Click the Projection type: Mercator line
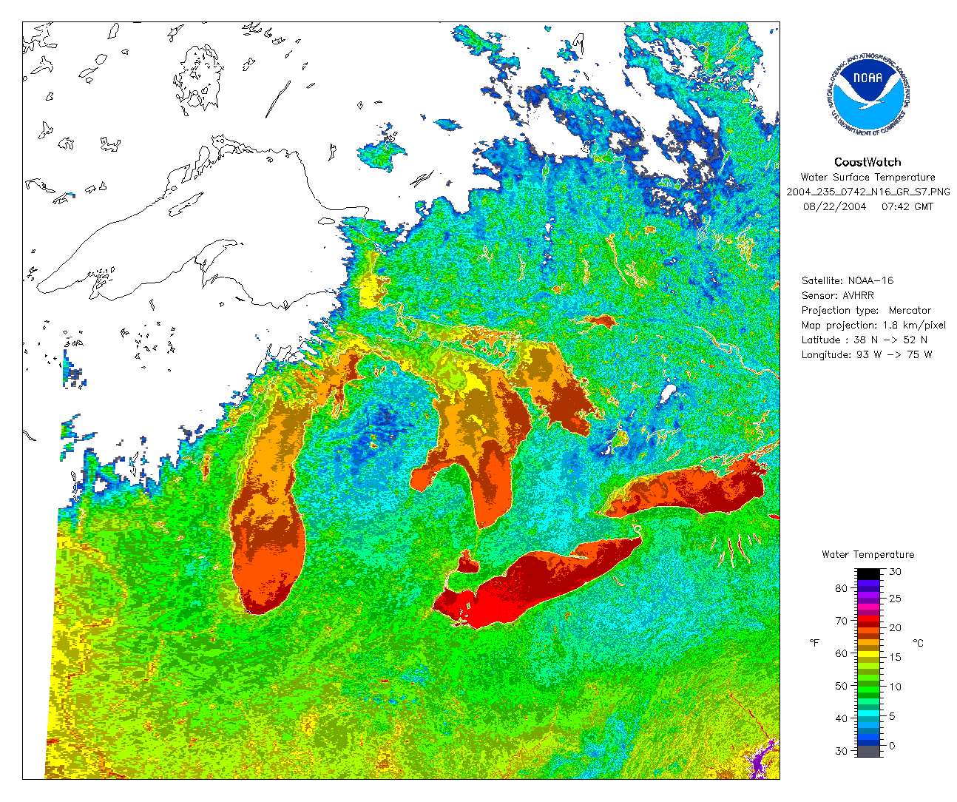The image size is (957, 802). coord(867,310)
